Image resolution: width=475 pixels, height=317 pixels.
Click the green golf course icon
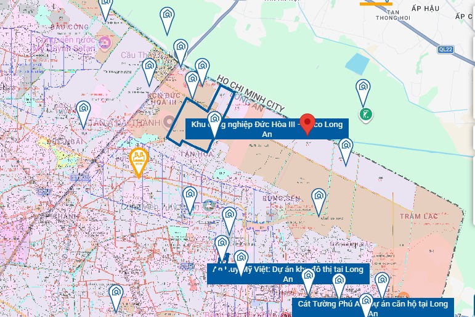pyautogui.click(x=366, y=115)
